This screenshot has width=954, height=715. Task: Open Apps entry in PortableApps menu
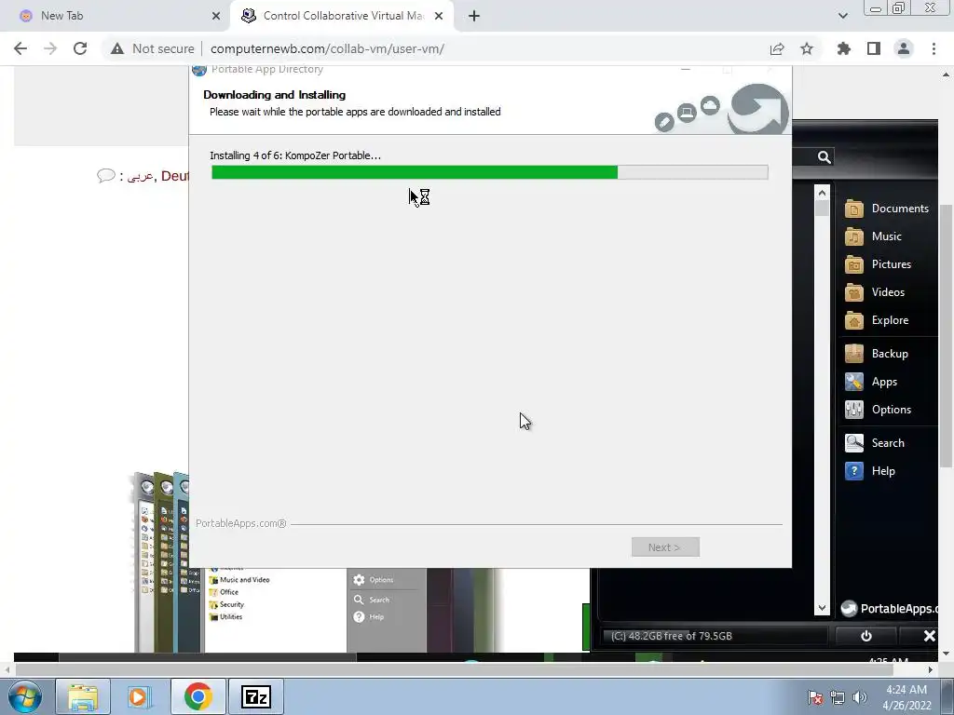click(x=871, y=382)
